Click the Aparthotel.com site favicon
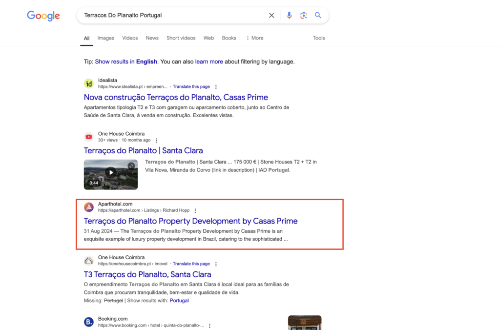The image size is (500, 330). 89,207
